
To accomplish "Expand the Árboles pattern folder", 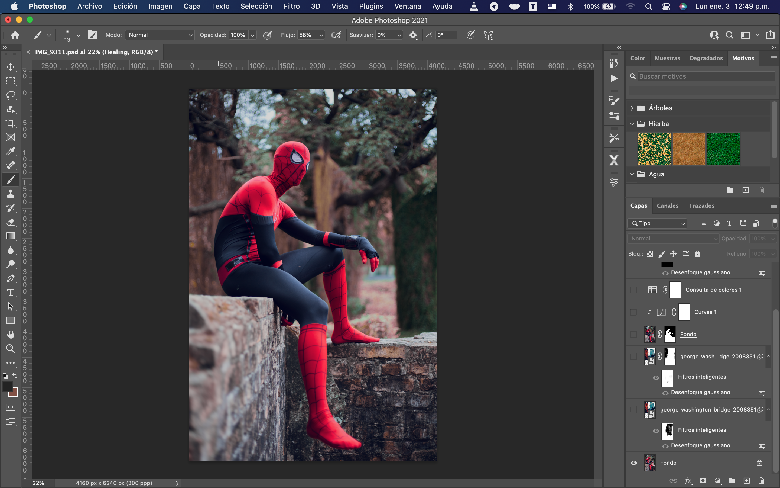I will pyautogui.click(x=632, y=108).
